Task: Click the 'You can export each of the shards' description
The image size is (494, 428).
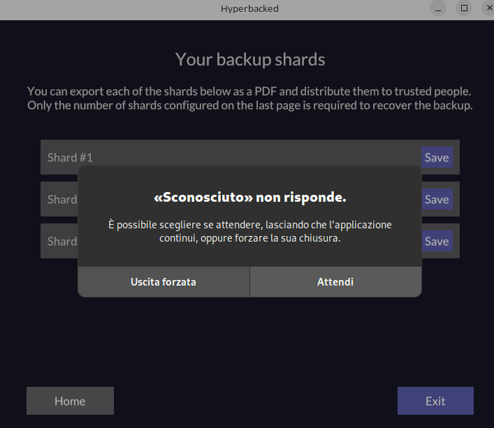Action: [x=250, y=98]
